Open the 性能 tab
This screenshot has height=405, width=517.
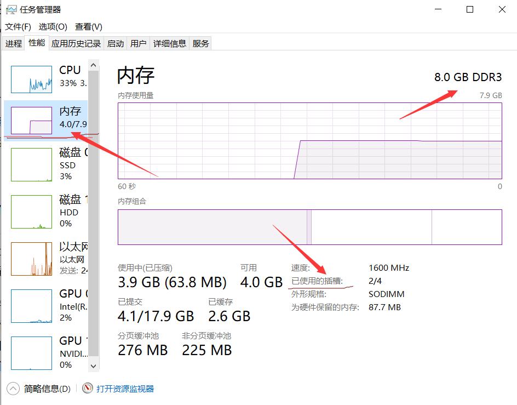pos(36,43)
